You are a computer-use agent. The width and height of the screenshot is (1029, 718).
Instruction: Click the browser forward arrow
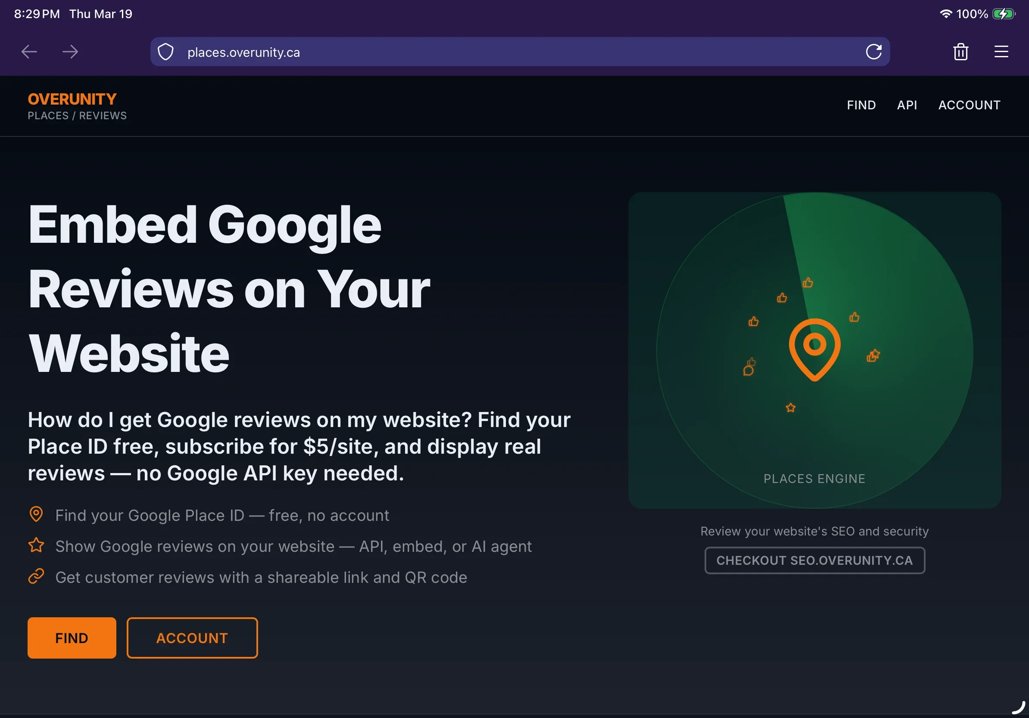tap(70, 52)
